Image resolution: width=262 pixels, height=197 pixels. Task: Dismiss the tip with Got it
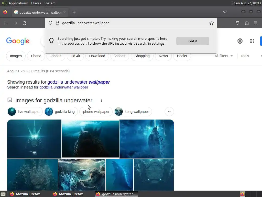tap(192, 41)
